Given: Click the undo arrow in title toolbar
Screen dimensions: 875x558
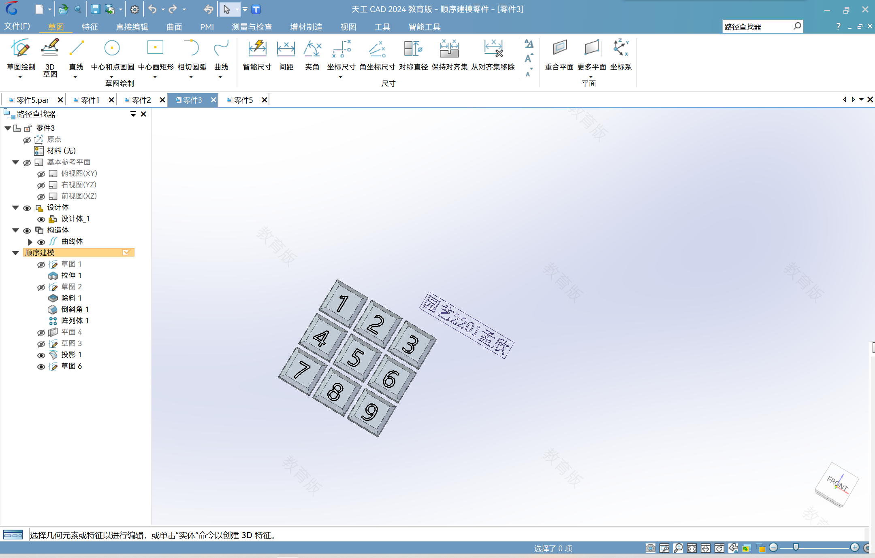Looking at the screenshot, I should coord(152,9).
